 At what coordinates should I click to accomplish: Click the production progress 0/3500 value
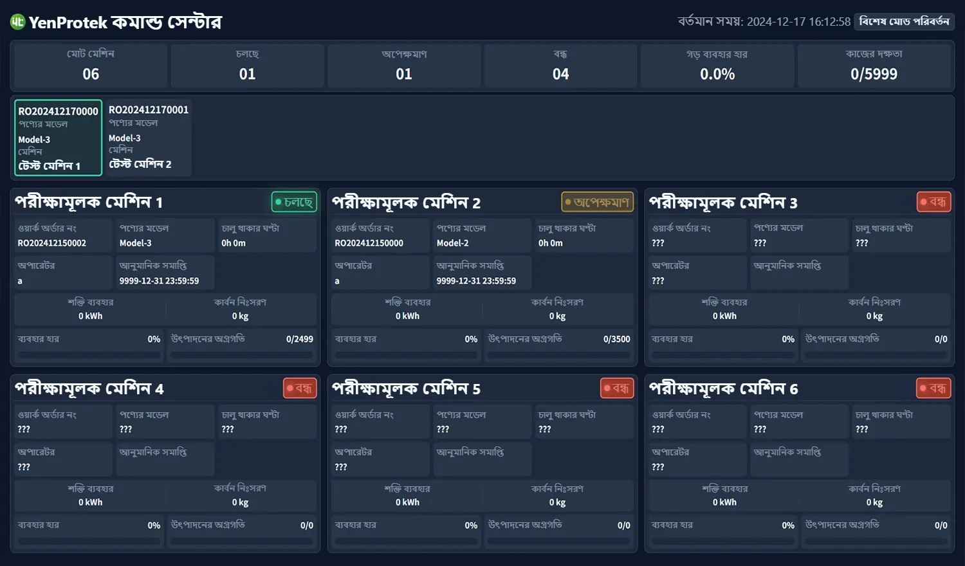[617, 339]
